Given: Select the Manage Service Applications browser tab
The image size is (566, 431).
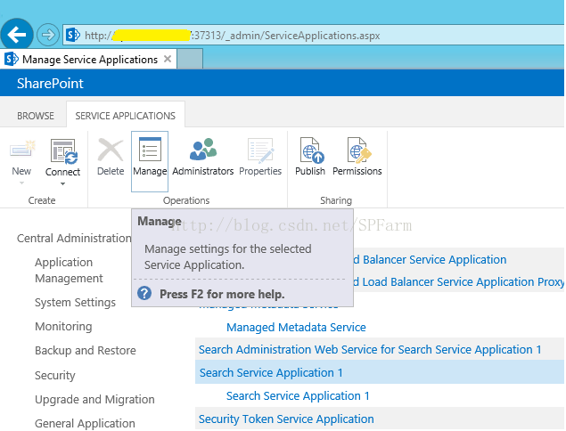Looking at the screenshot, I should (x=88, y=59).
